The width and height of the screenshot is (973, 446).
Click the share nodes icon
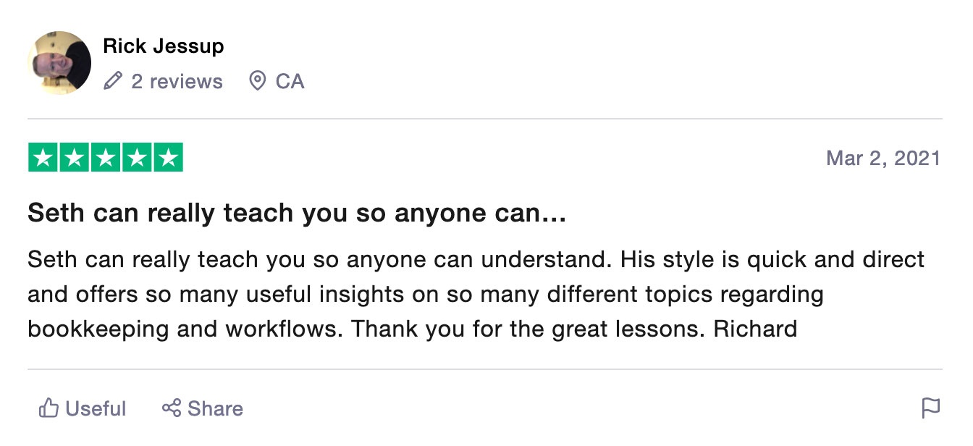172,408
